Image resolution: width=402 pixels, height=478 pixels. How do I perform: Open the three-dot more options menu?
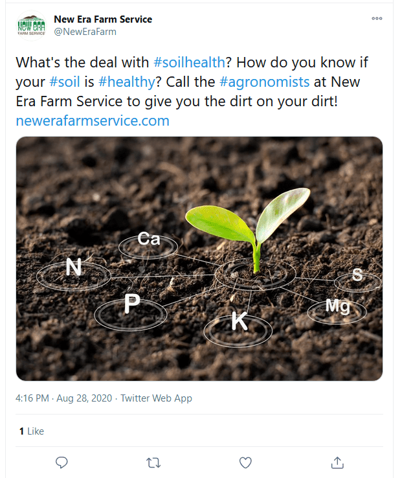[x=377, y=19]
